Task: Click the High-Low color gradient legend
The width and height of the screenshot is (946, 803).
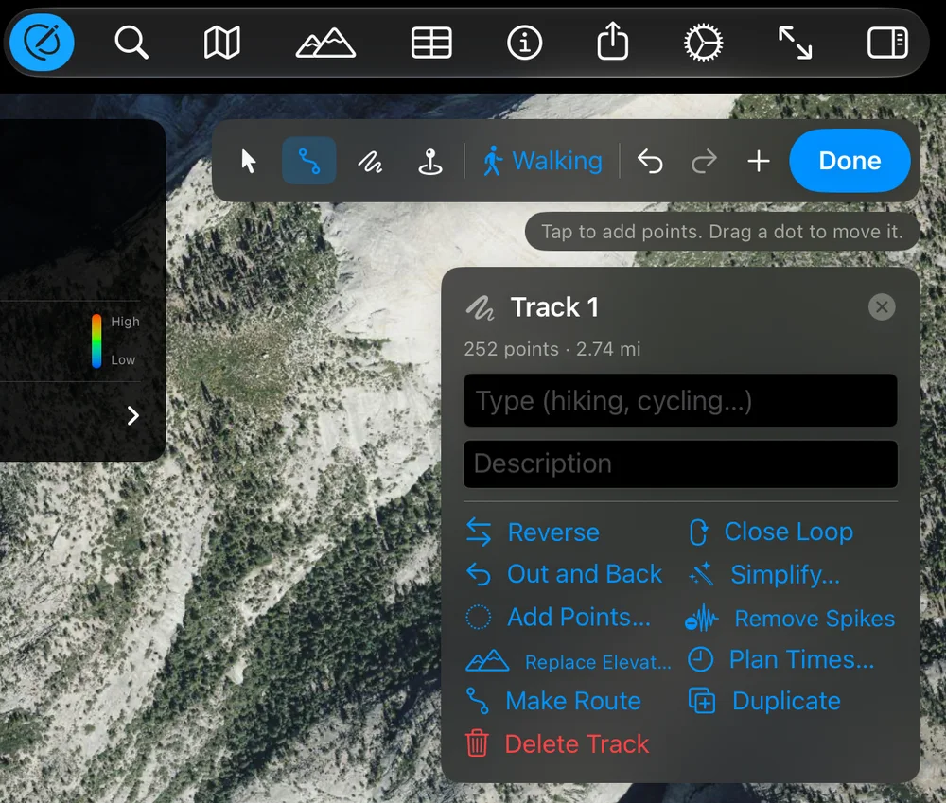Action: [96, 340]
